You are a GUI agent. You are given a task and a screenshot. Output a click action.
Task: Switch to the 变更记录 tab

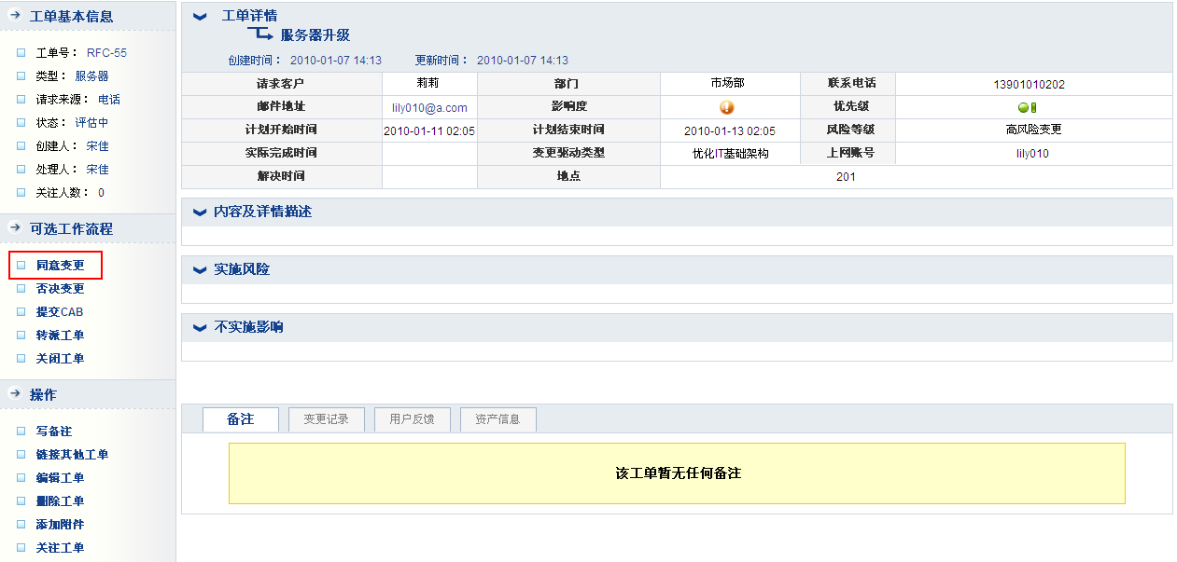click(x=326, y=419)
